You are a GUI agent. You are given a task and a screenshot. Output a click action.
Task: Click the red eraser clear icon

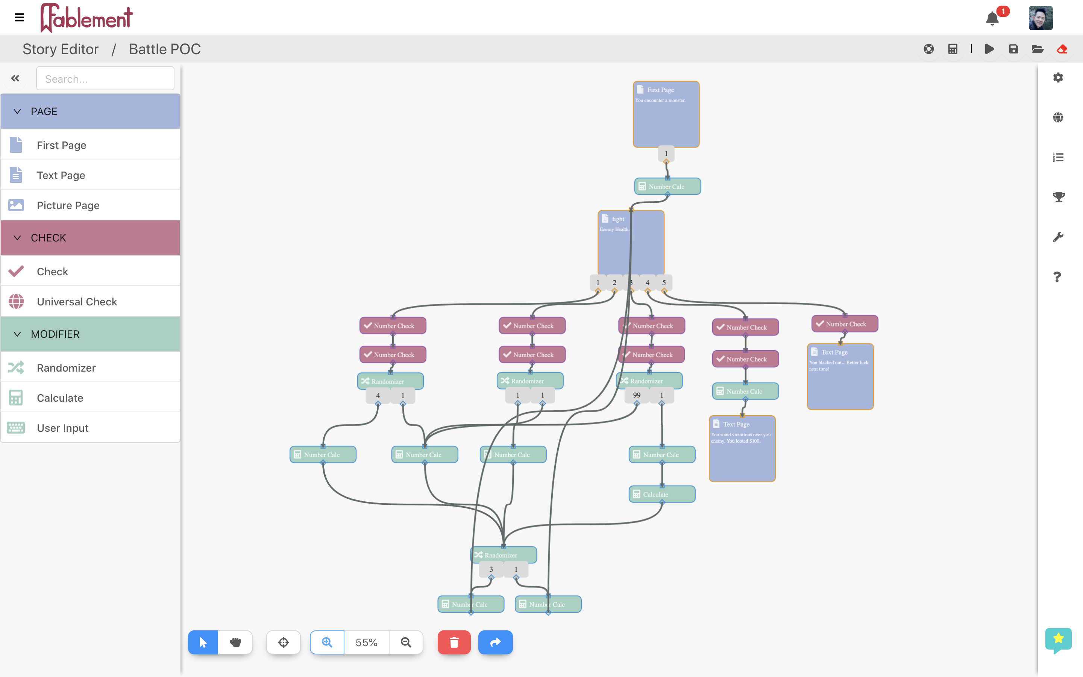click(1062, 49)
